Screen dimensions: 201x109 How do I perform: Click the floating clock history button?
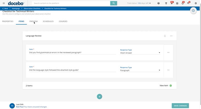193,11
